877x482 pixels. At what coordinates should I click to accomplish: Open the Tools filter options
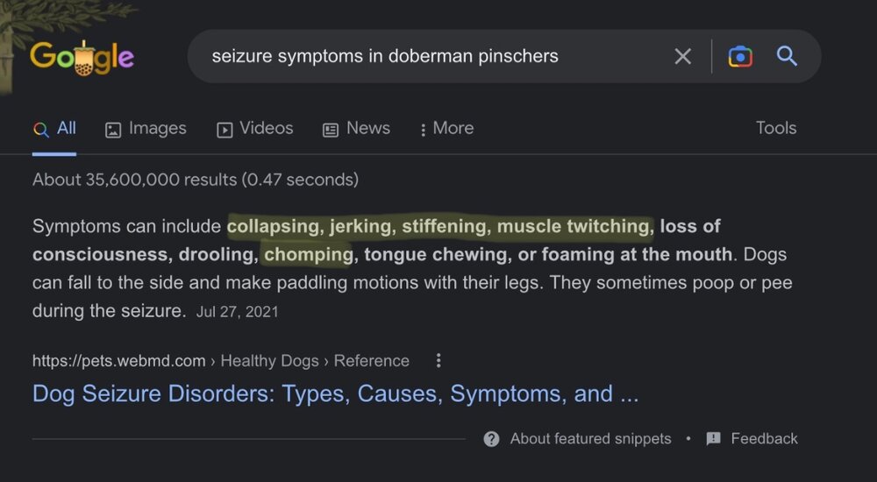pyautogui.click(x=776, y=128)
